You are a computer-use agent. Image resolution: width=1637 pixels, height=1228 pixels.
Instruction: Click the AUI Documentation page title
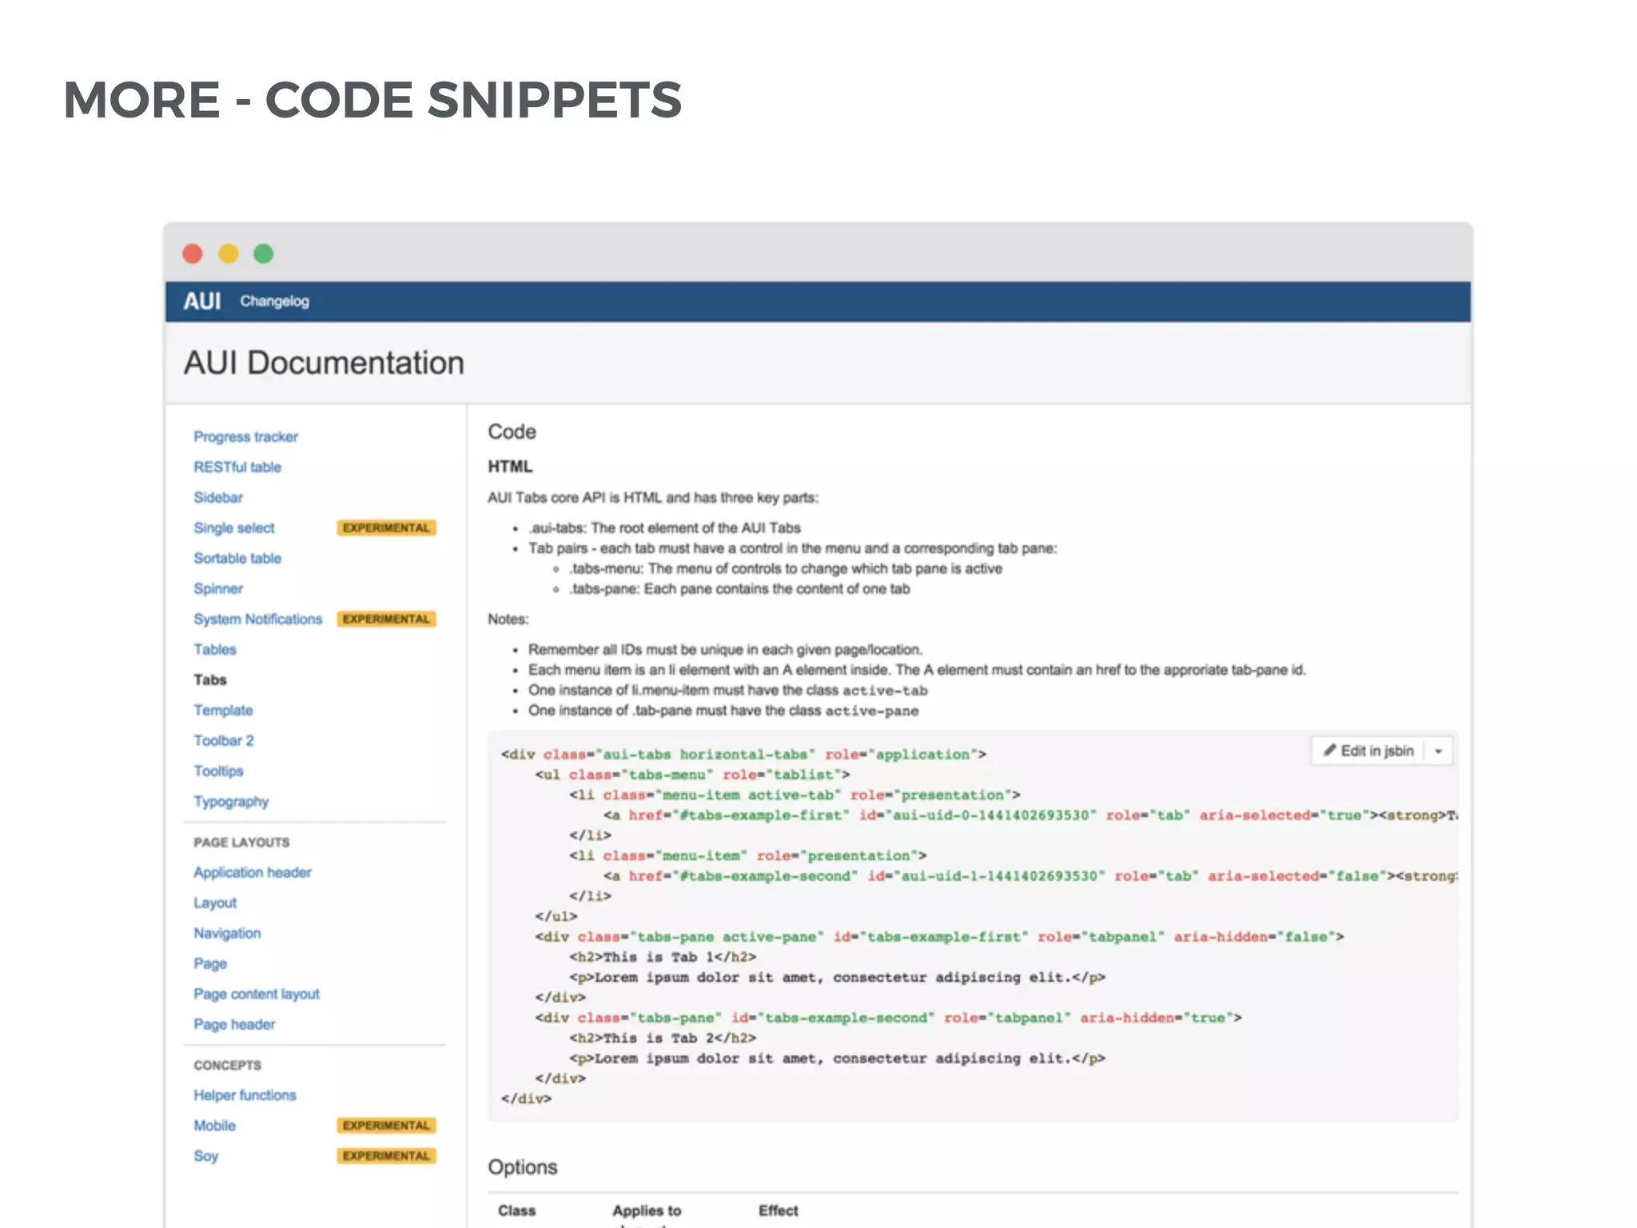click(x=324, y=363)
